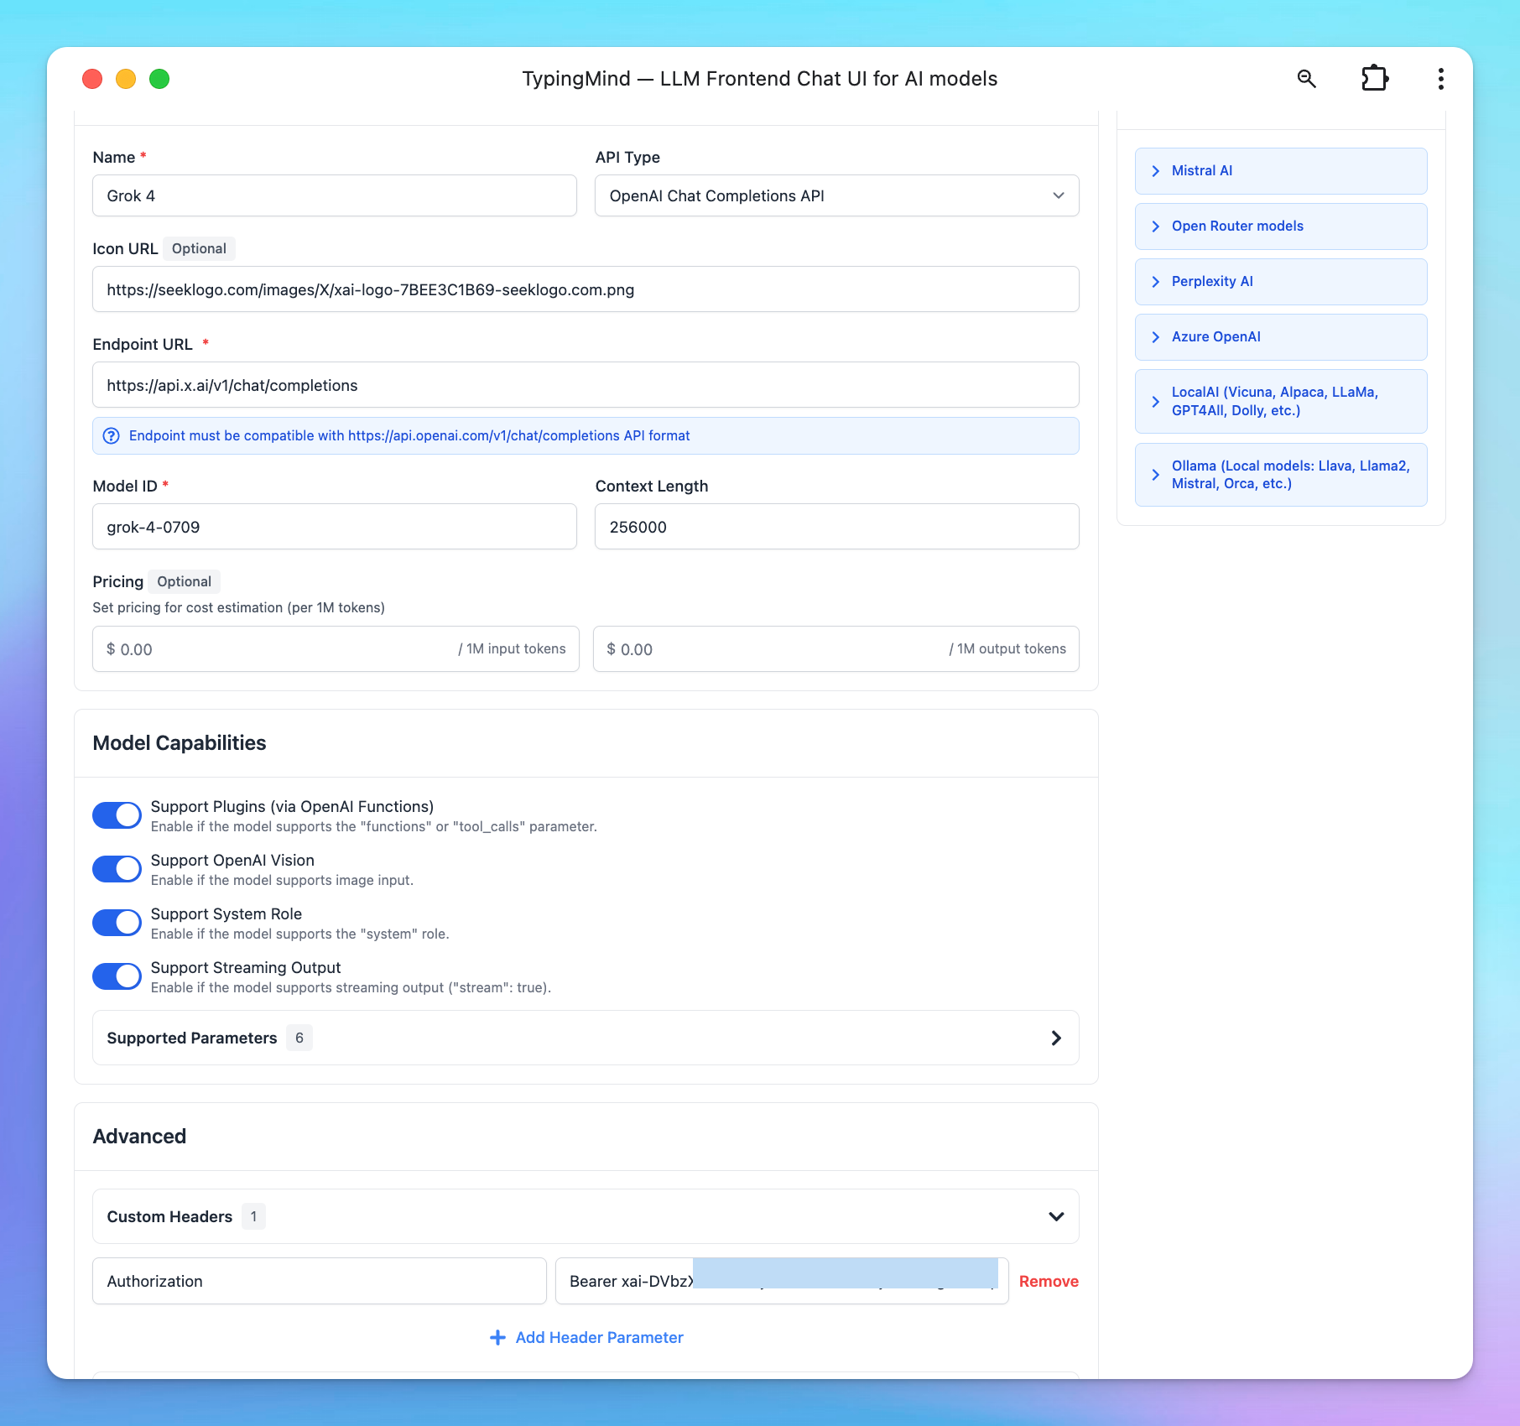This screenshot has height=1426, width=1520.
Task: Expand the Perplexity AI preset
Action: pyautogui.click(x=1280, y=282)
